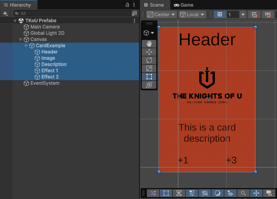Open Hierarchy panel three-dot menu
The image size is (277, 199).
[134, 5]
